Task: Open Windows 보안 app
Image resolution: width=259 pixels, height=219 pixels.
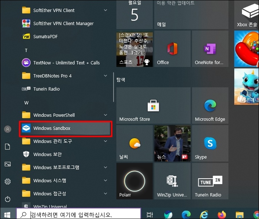Action: [x=65, y=154]
